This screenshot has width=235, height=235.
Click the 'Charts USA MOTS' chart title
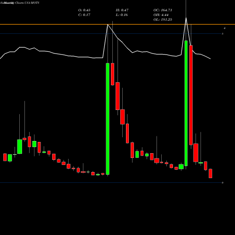click(27, 3)
